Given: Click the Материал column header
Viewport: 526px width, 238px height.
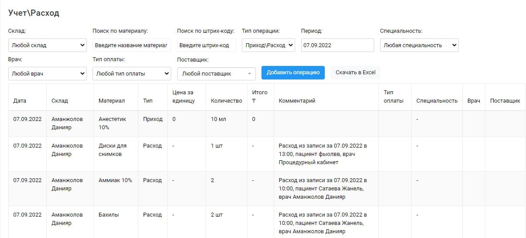Looking at the screenshot, I should 111,101.
